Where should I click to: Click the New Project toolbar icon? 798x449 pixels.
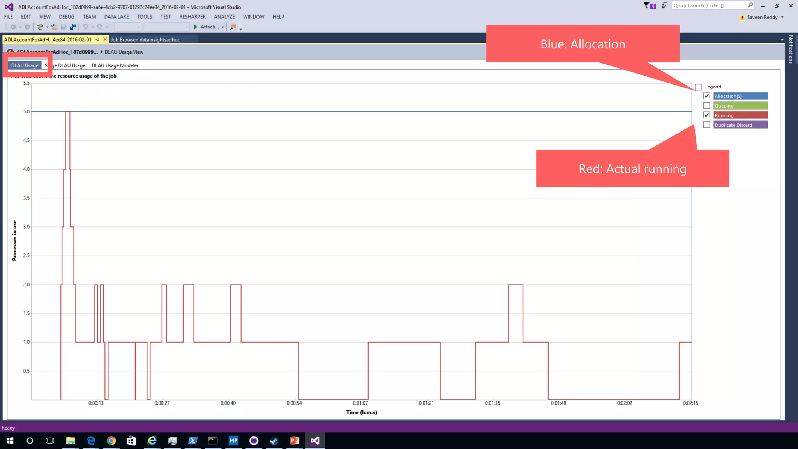click(40, 27)
